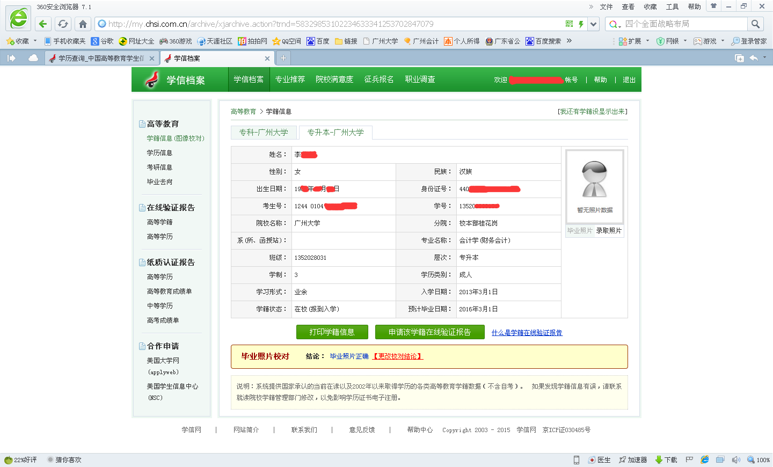The height and width of the screenshot is (467, 773).
Task: Open the 链接 bookmarks folder
Action: (346, 41)
